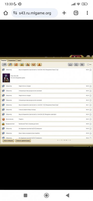The height and width of the screenshot is (201, 93).
Task: Click flag icon on Ученым требуется row
Action: tap(3, 110)
